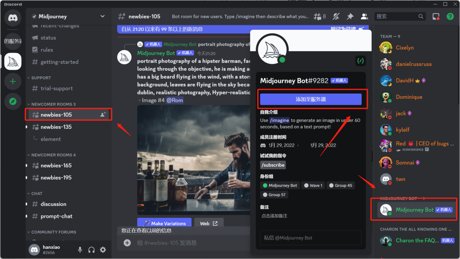Image resolution: width=460 pixels, height=259 pixels.
Task: Click the green plus add server icon
Action: pos(13,82)
